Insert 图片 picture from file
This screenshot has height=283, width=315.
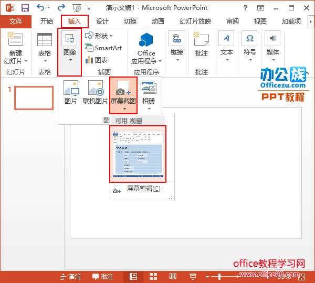(71, 92)
